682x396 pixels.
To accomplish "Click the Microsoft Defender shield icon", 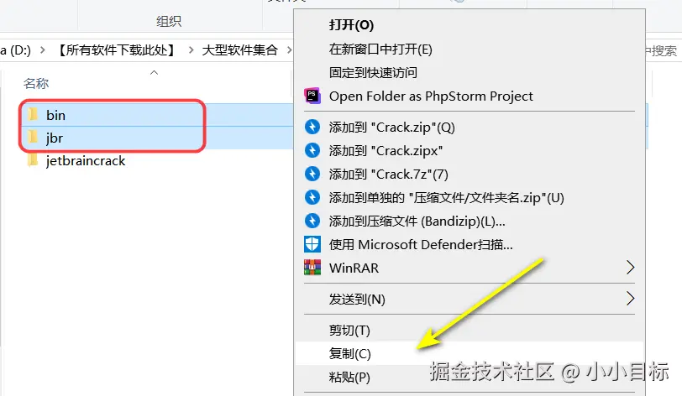I will (x=312, y=245).
